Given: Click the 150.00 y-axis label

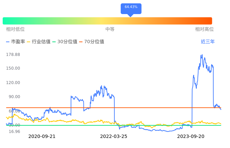Looking at the screenshot, I should coord(13,68).
